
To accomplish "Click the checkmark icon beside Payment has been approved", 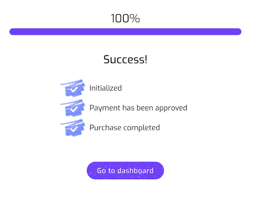I will 74,109.
